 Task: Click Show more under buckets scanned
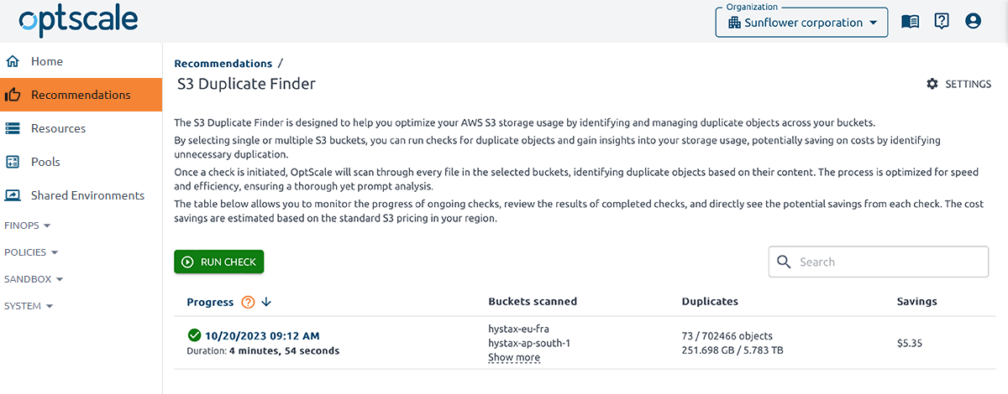(514, 358)
